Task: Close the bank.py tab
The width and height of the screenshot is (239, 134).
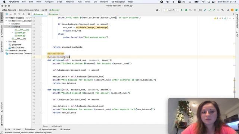Action: coord(45,14)
